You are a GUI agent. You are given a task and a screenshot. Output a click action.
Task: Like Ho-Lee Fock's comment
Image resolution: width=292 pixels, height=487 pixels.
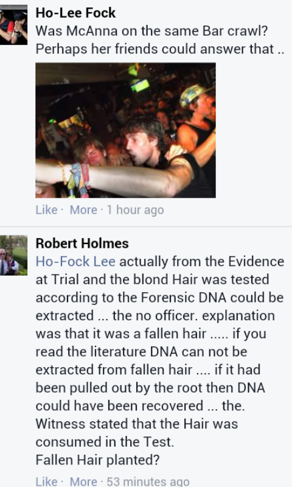click(47, 210)
